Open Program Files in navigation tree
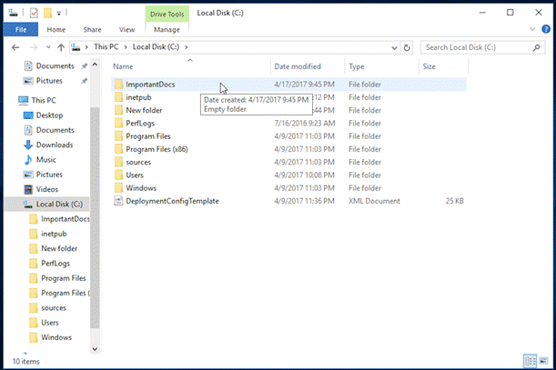The width and height of the screenshot is (556, 370). click(x=63, y=278)
